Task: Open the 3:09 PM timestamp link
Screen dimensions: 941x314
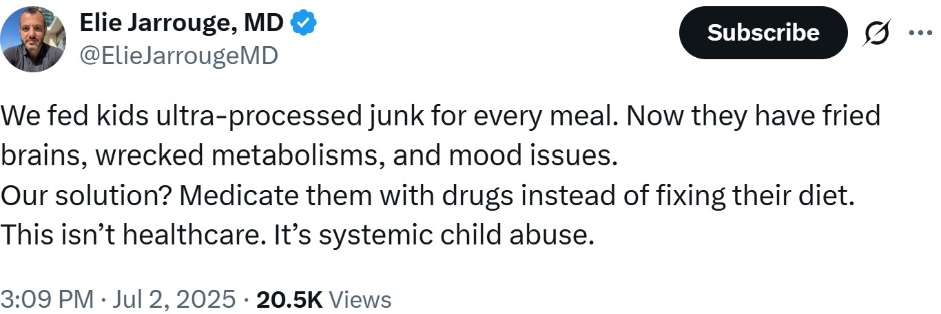Action: pyautogui.click(x=48, y=300)
